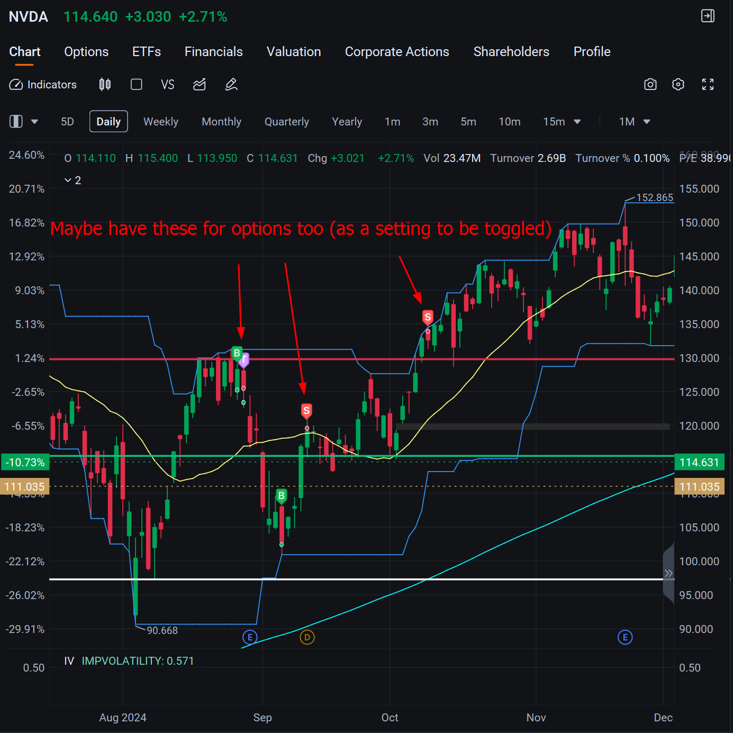Select the pencil drawing tool
The width and height of the screenshot is (733, 733).
(231, 85)
